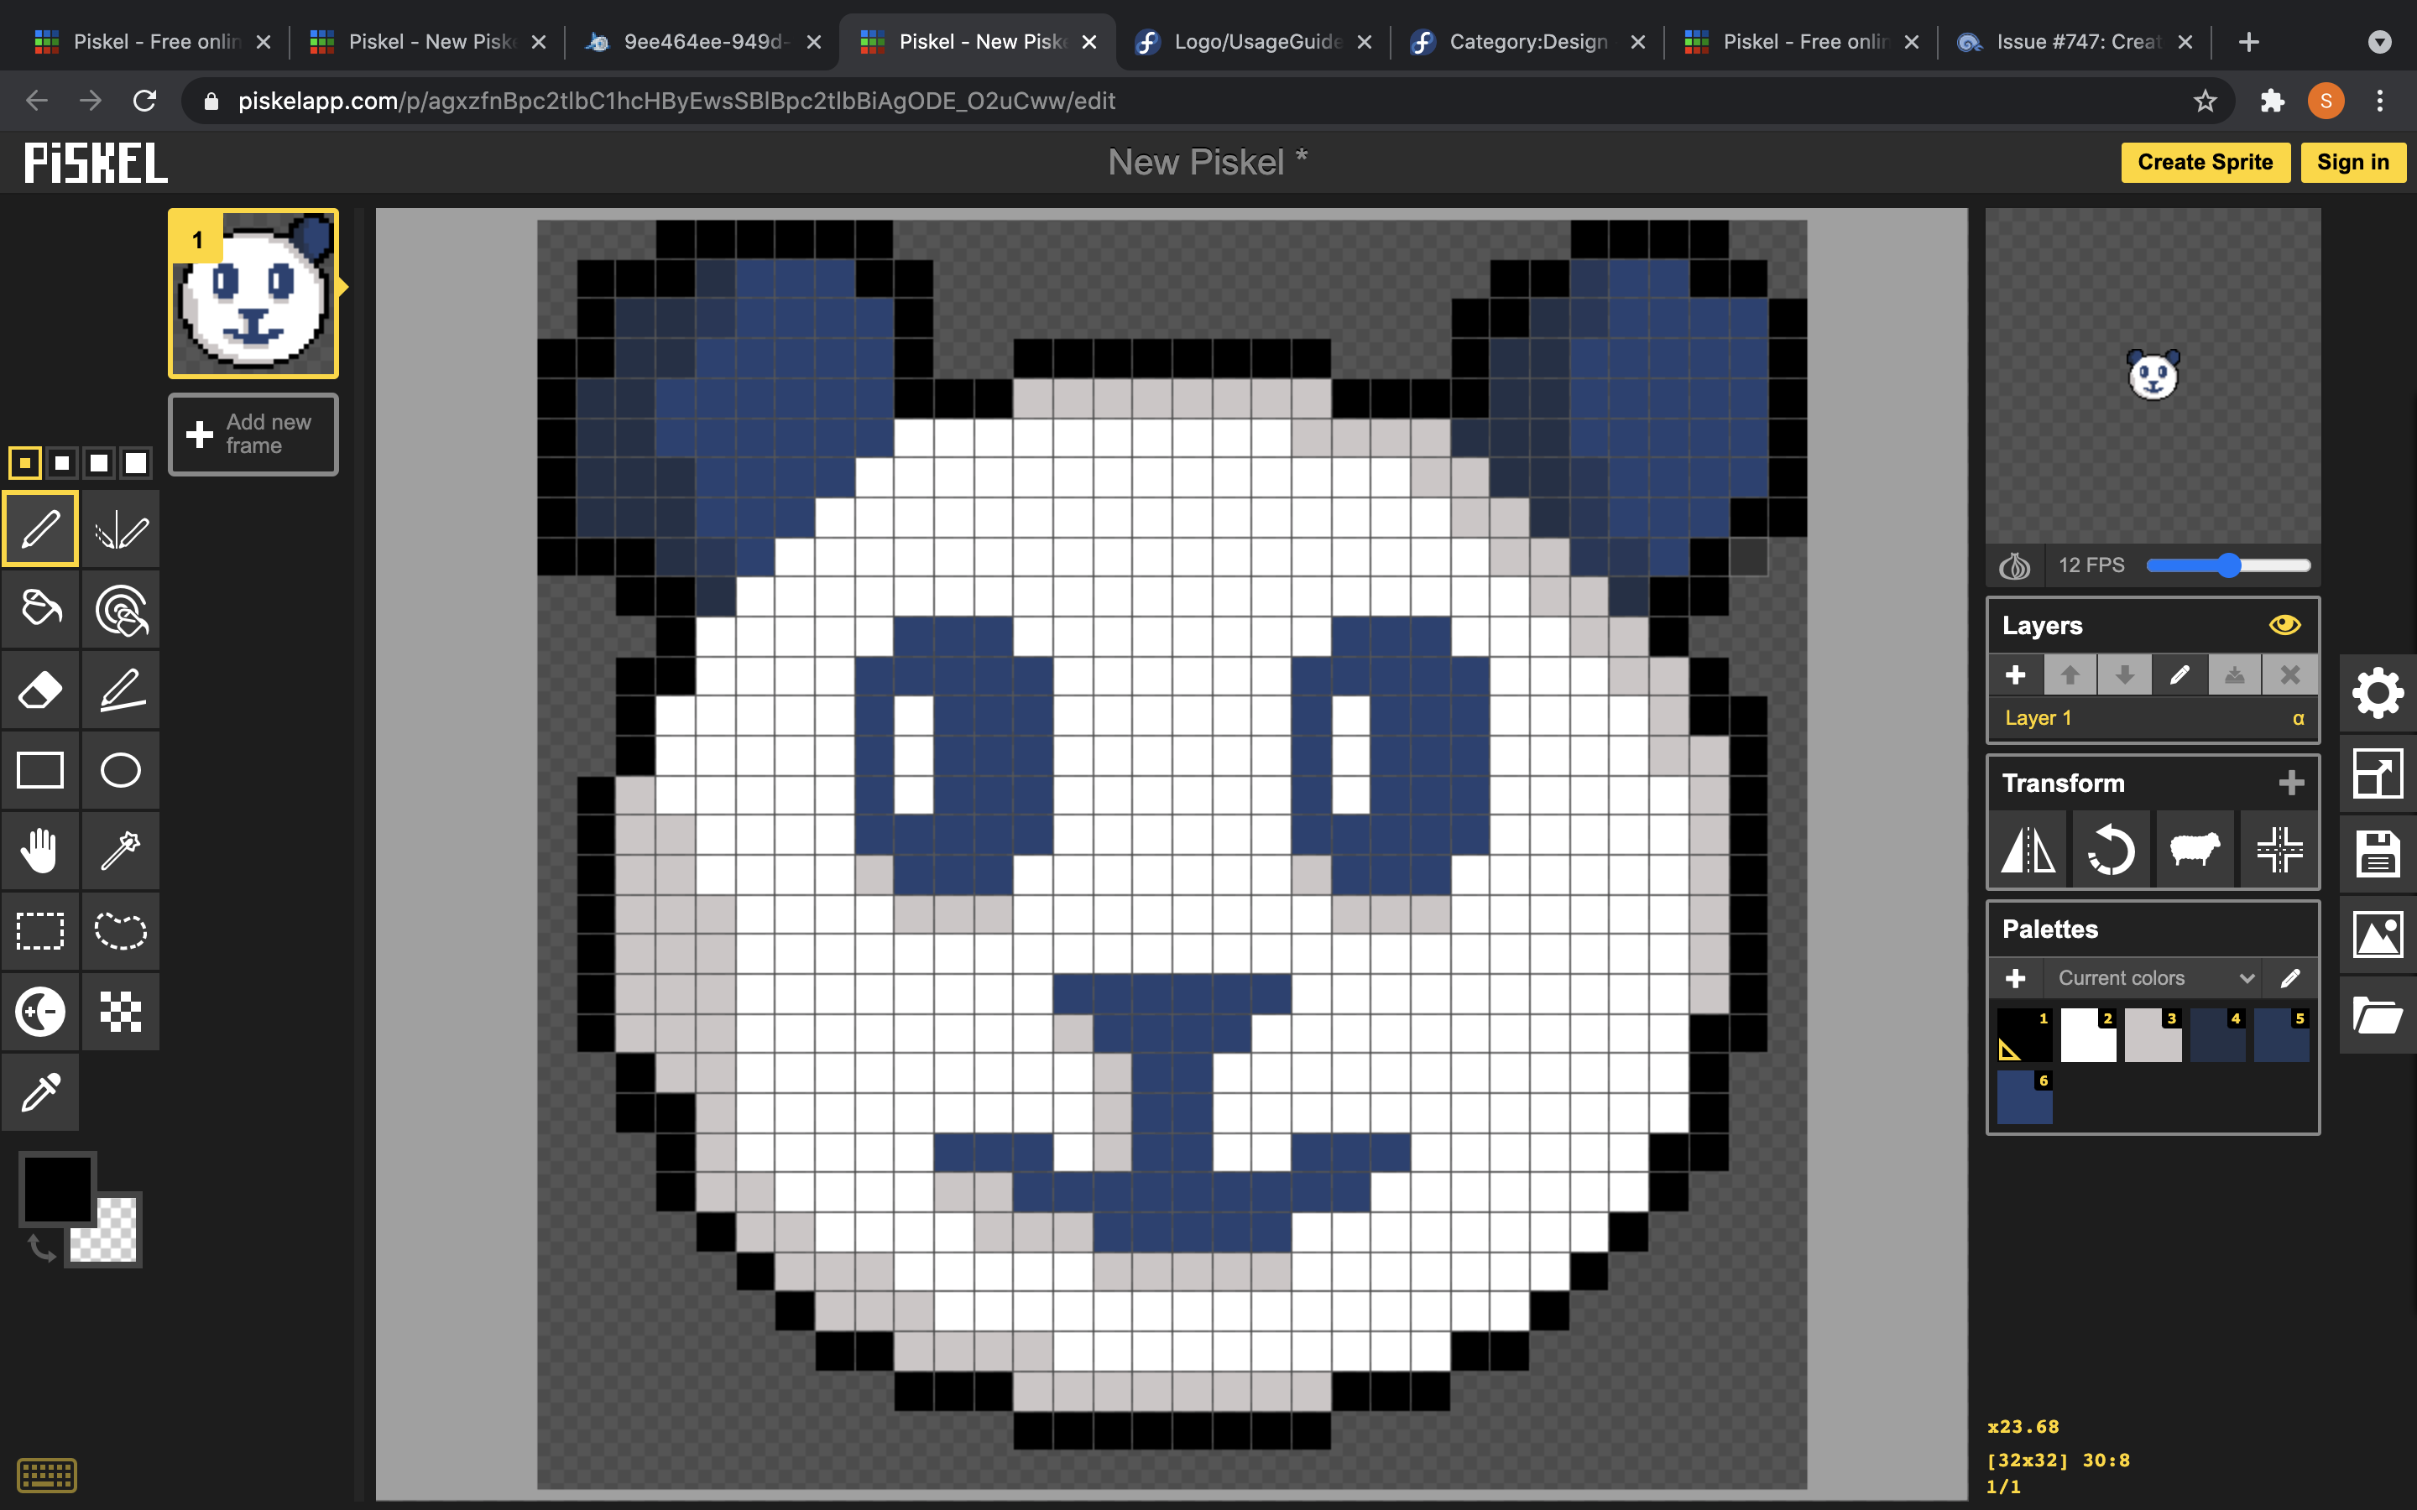
Task: Switch to the Category:Design tab
Action: tap(1527, 42)
